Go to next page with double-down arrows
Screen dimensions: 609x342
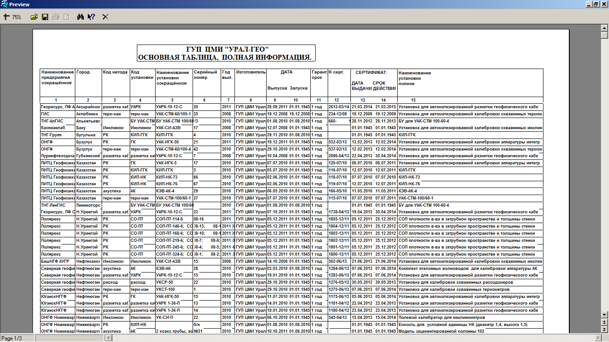tap(604, 329)
